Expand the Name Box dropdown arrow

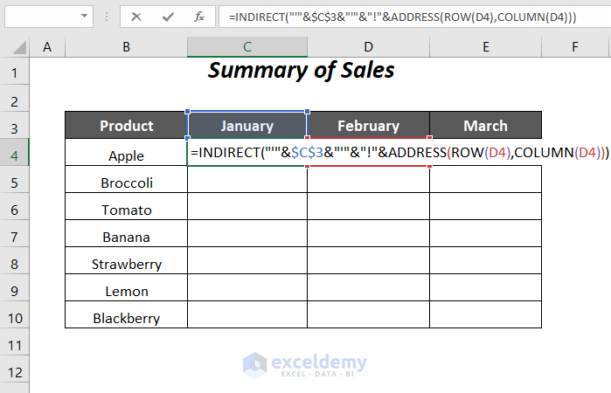click(x=85, y=17)
